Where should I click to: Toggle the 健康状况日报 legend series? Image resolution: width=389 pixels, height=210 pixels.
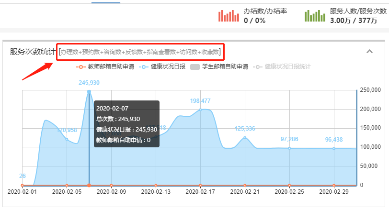click(x=162, y=66)
